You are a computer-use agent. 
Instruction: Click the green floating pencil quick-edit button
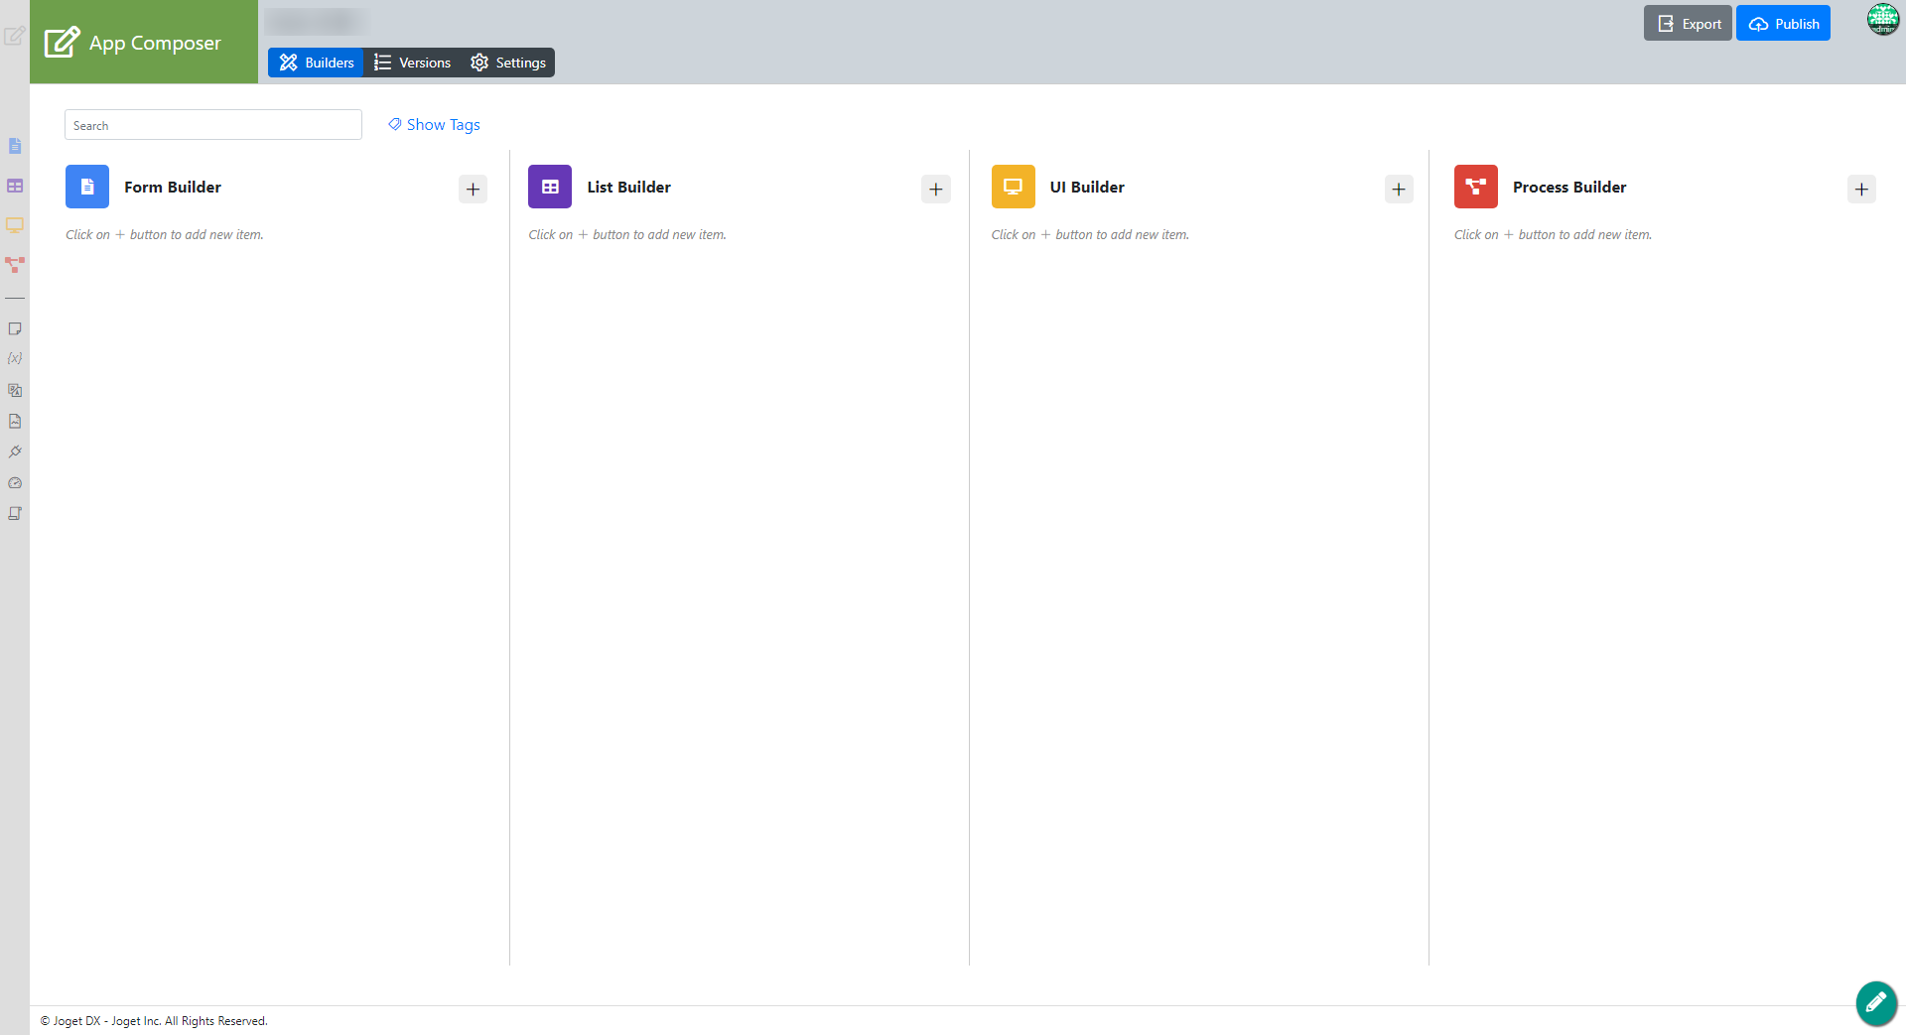click(1876, 1003)
